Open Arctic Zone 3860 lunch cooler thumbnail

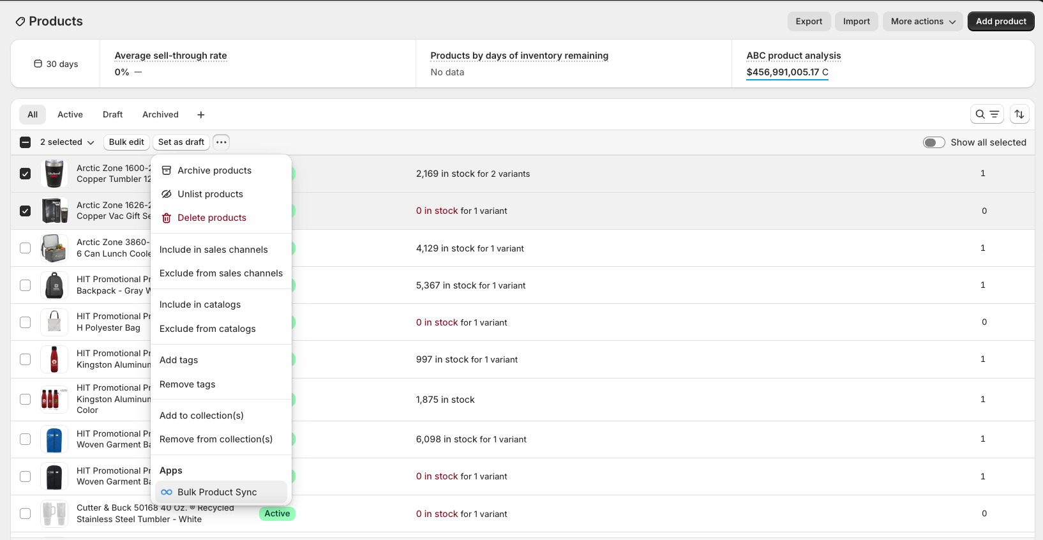pyautogui.click(x=54, y=248)
